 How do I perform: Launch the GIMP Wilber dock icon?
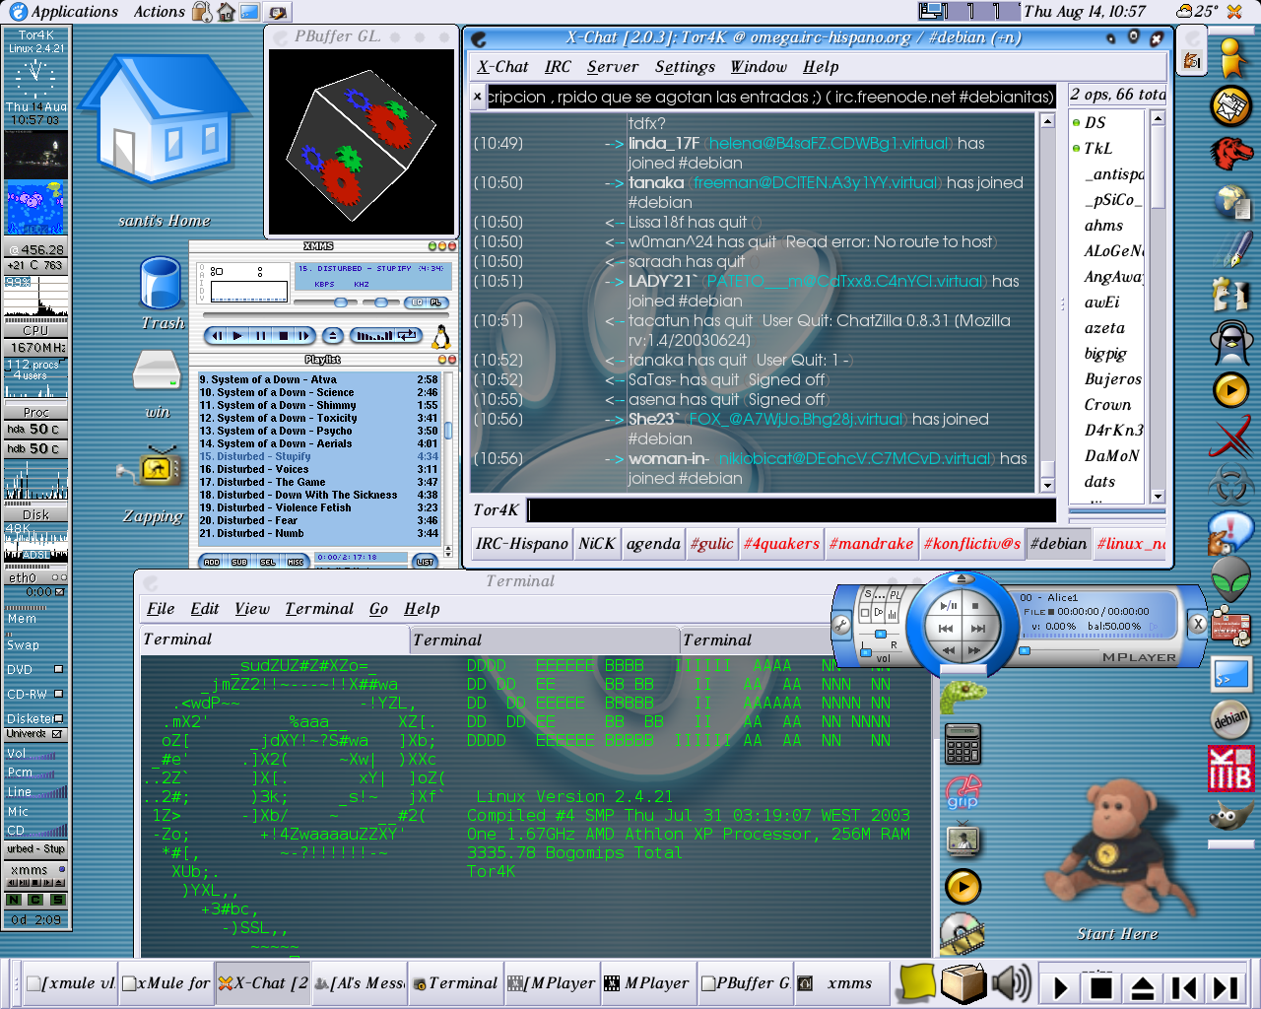(1230, 814)
